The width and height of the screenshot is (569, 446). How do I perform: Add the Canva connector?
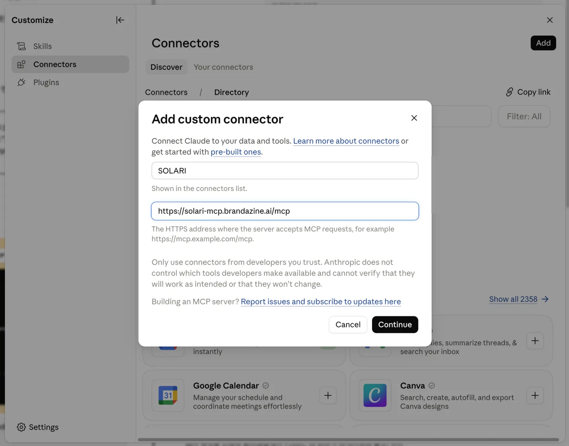[535, 395]
